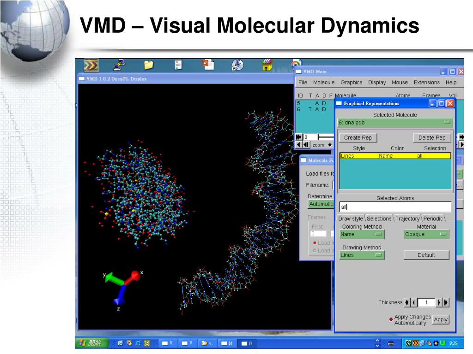
Task: Open the Drawing Method dropdown set to Lines
Action: click(362, 255)
